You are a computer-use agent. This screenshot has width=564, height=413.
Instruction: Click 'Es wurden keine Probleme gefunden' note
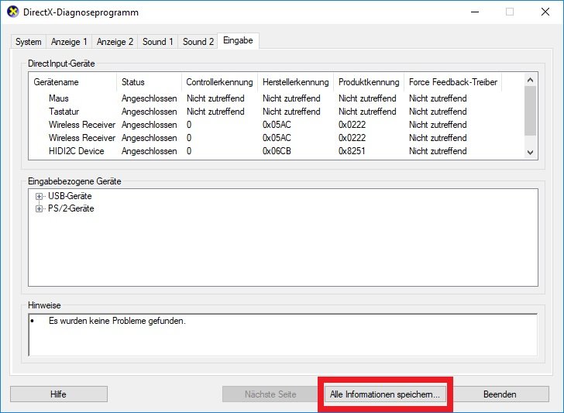pos(117,321)
